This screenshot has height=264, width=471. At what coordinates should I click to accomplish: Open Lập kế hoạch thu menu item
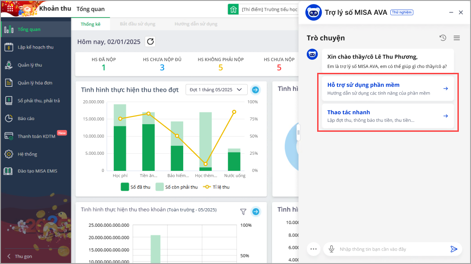[x=36, y=47]
